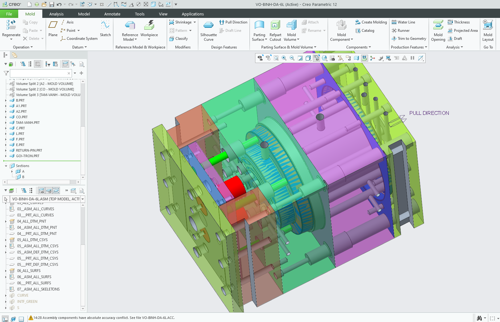Click the model tree filter search field

click(39, 73)
